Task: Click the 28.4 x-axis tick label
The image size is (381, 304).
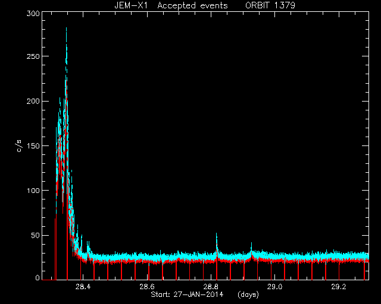Action: [x=83, y=287]
